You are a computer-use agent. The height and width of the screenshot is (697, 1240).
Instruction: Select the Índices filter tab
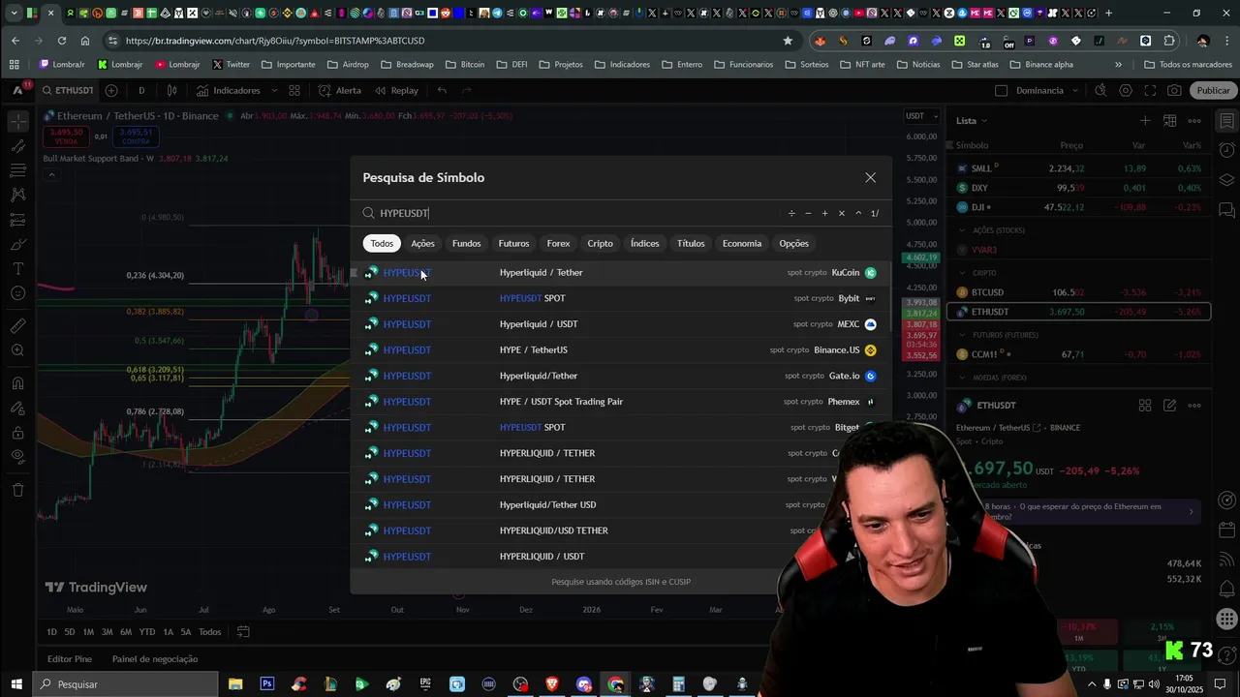[644, 243]
